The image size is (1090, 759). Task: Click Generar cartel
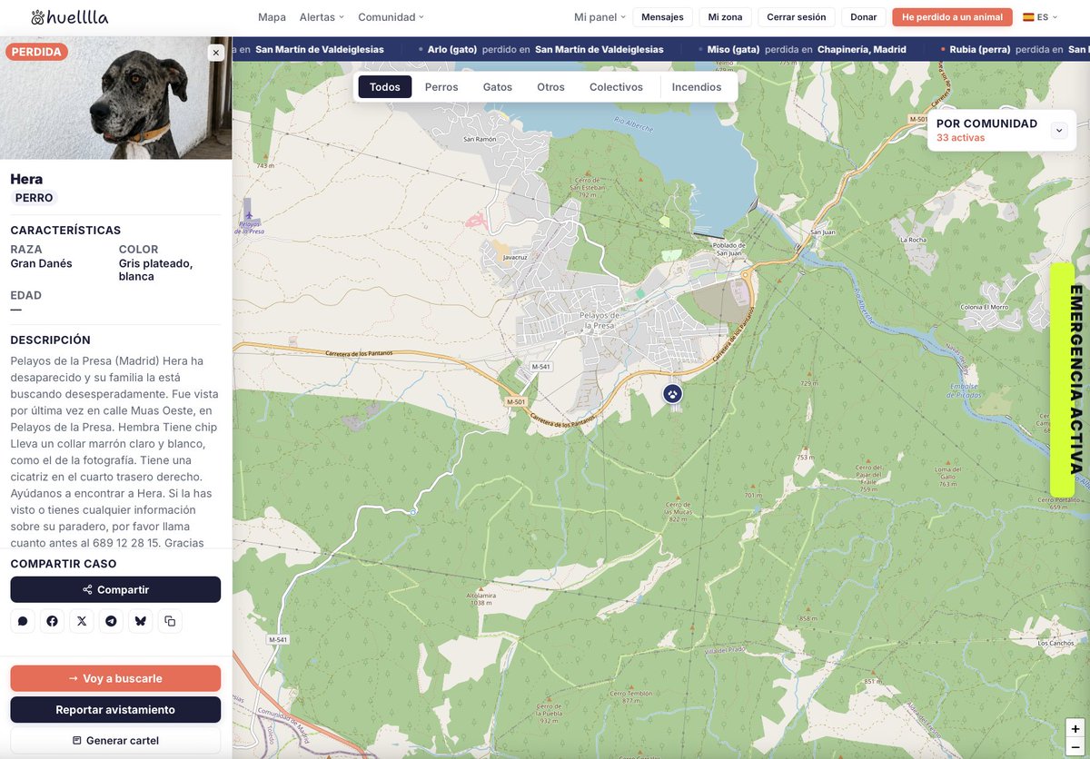click(115, 741)
